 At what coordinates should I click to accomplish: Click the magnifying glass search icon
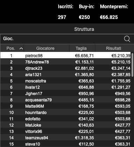click(x=127, y=39)
